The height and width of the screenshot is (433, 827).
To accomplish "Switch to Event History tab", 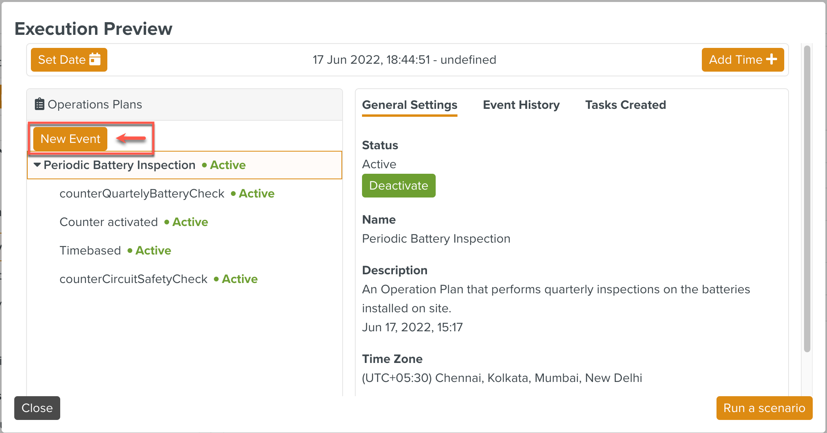I will pos(521,105).
